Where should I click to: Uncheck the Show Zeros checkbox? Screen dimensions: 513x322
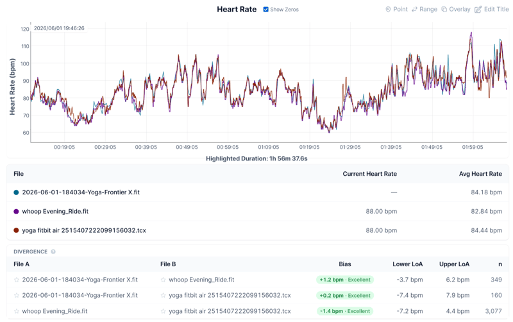[x=265, y=10]
